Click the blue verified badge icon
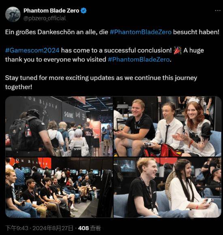 point(84,11)
